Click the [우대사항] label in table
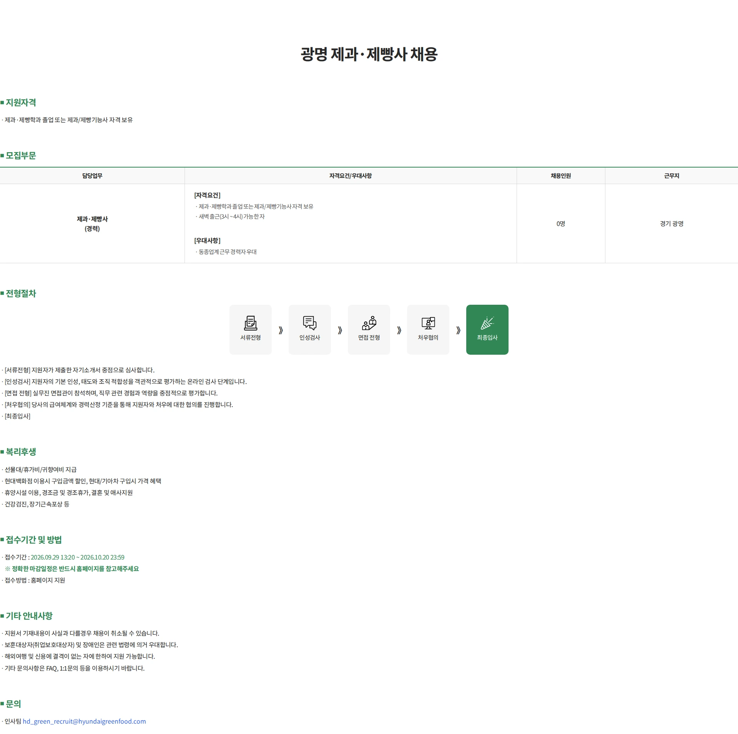Screen dimensions: 738x734 (x=207, y=241)
